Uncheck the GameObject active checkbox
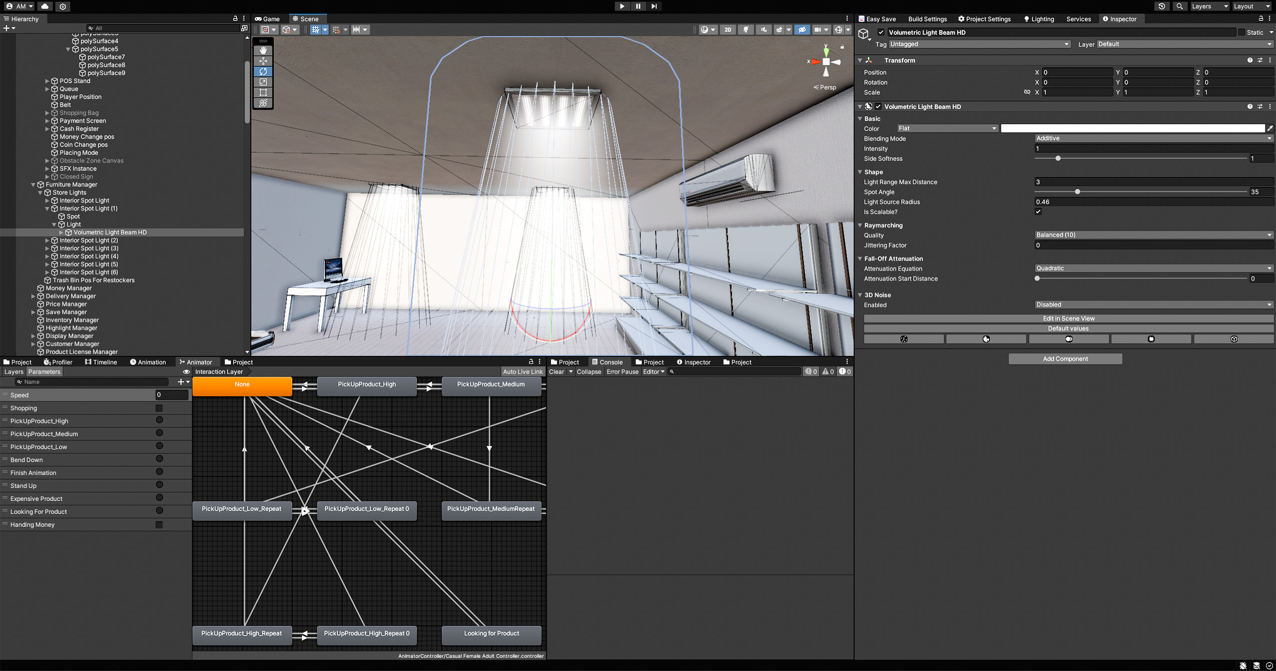 point(881,32)
